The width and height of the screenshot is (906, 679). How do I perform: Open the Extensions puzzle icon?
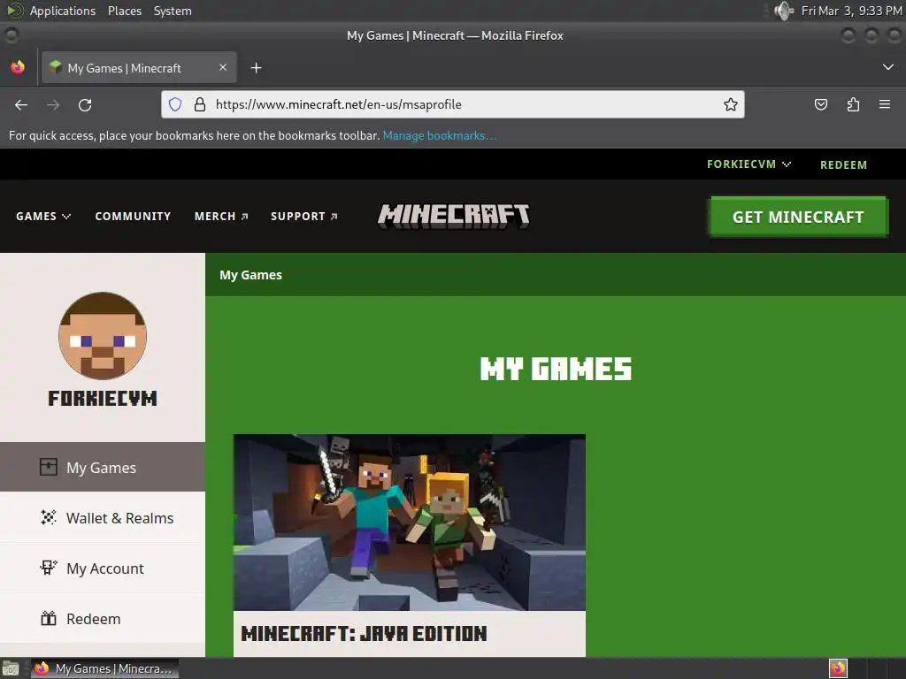(853, 104)
